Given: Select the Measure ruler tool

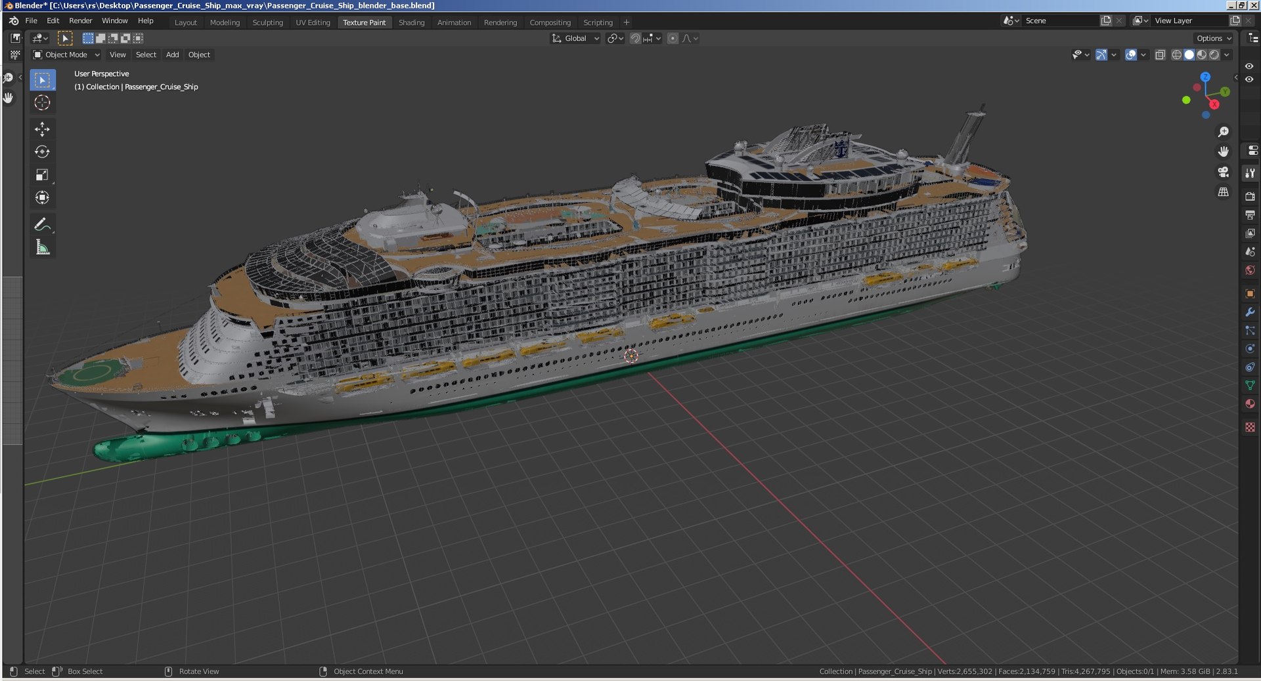Looking at the screenshot, I should coord(42,247).
